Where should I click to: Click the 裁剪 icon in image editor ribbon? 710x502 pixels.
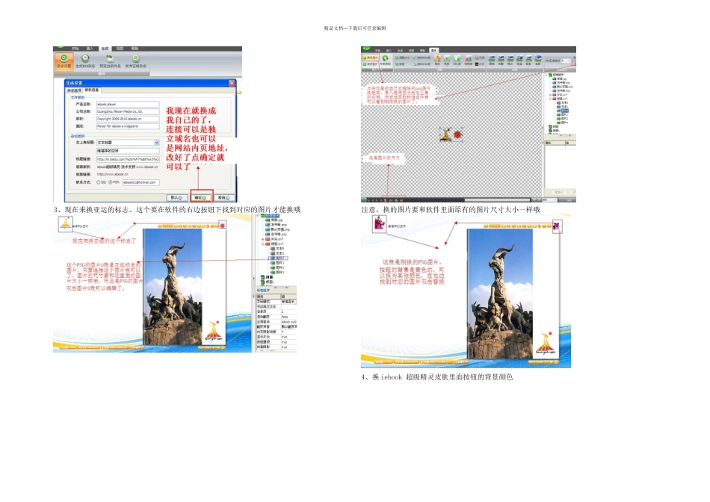coord(401,64)
